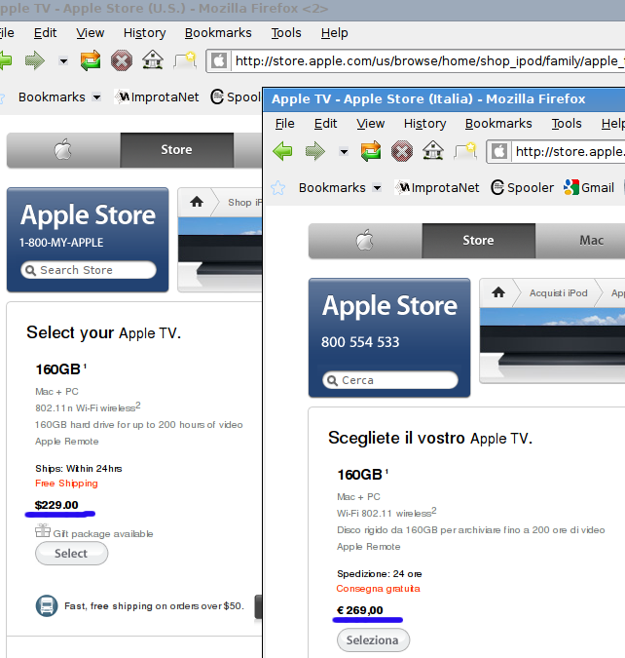Open Bookmarks menu in U.S. window
The width and height of the screenshot is (625, 658).
[x=218, y=33]
